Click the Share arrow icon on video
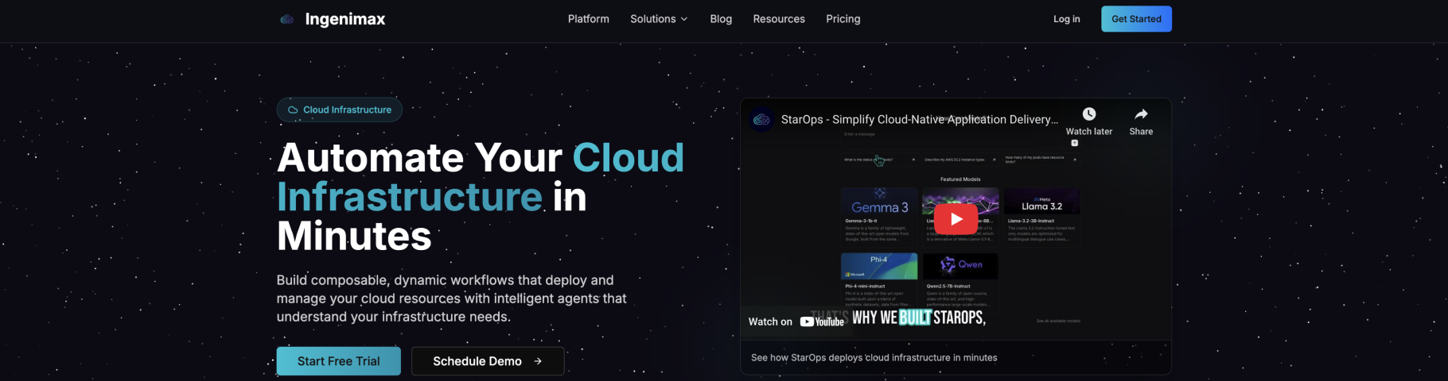 pos(1141,114)
